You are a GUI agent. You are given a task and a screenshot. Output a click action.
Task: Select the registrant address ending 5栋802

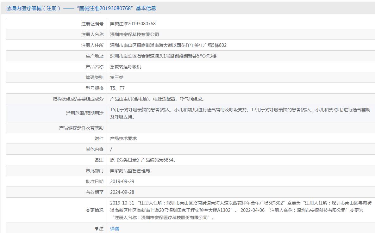pos(168,45)
